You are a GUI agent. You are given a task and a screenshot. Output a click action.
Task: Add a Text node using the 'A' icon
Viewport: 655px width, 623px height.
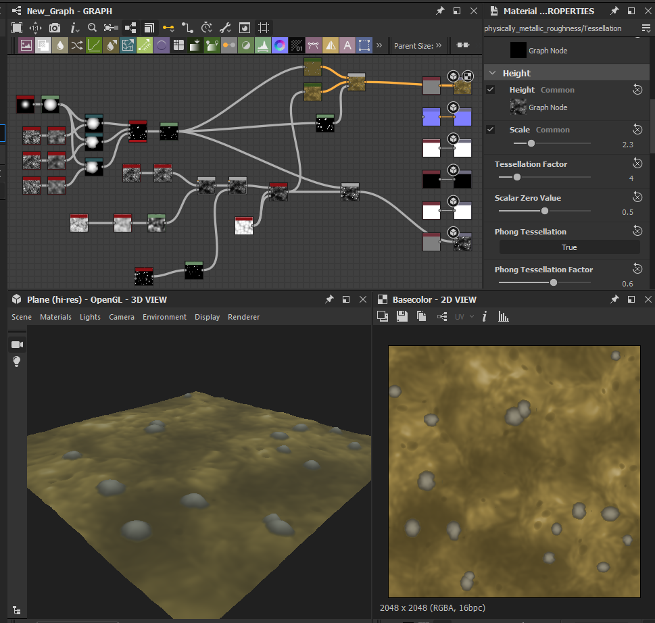tap(347, 45)
